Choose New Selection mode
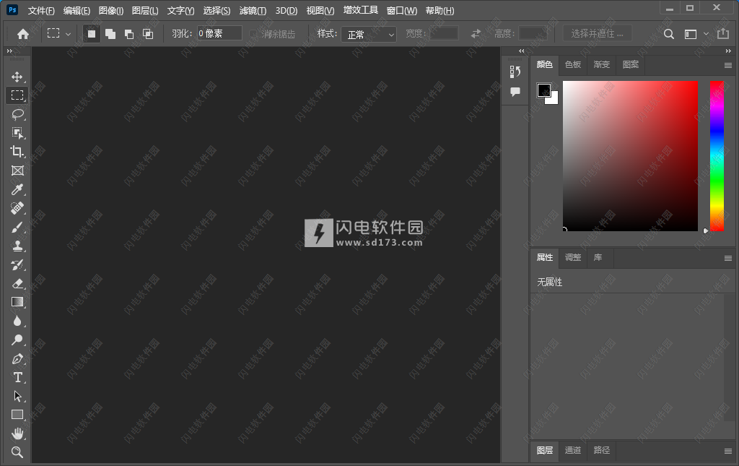This screenshot has height=466, width=739. (x=92, y=34)
